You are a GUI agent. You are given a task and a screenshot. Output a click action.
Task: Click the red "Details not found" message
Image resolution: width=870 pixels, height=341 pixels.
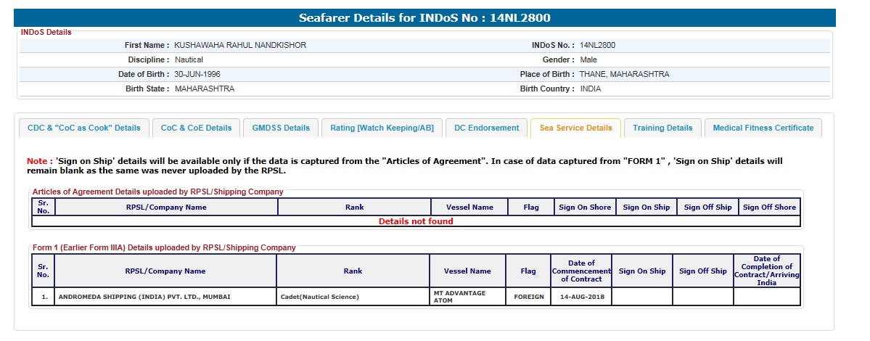[x=416, y=221]
